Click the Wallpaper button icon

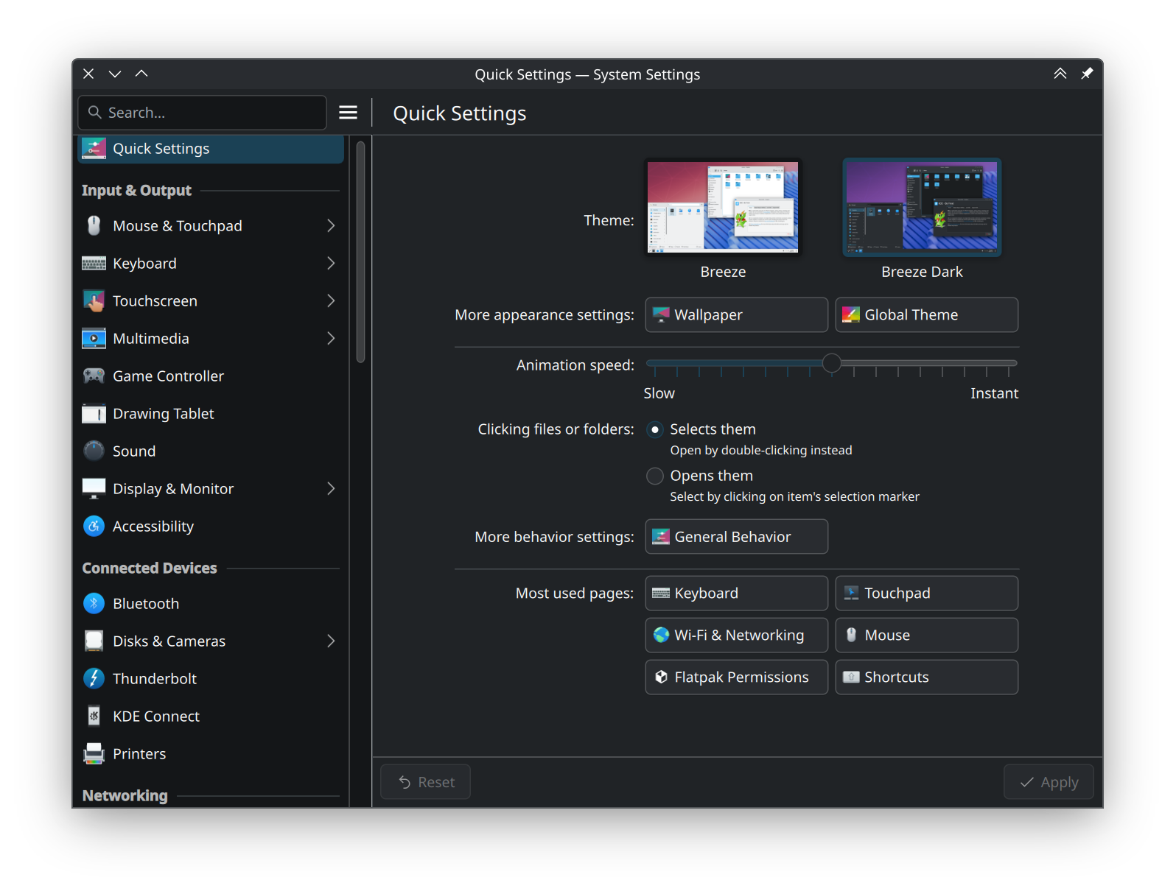point(661,314)
